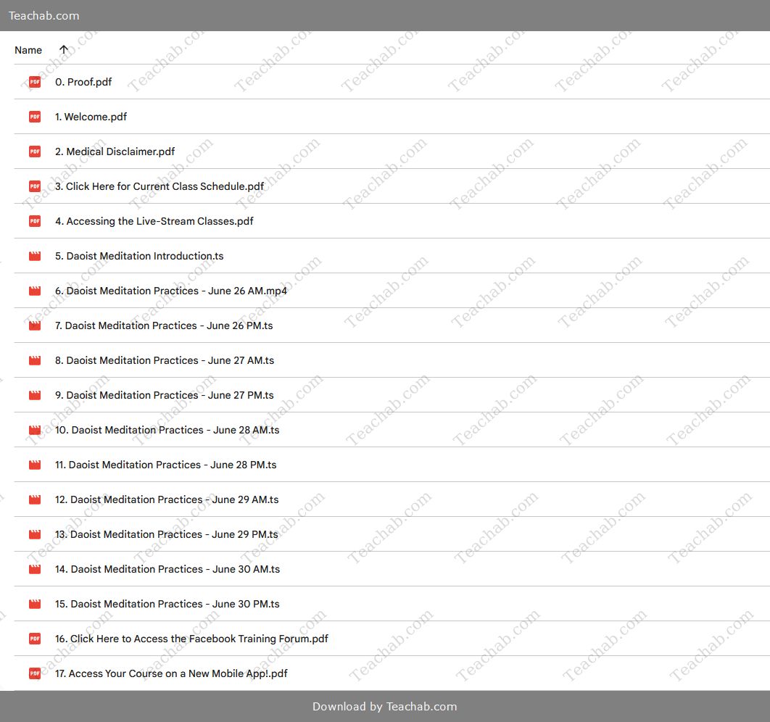Open the Teachab.com header link

coord(44,16)
